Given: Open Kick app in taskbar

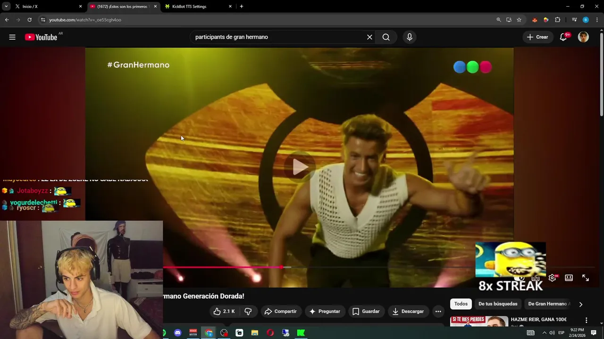Looking at the screenshot, I should click(301, 333).
